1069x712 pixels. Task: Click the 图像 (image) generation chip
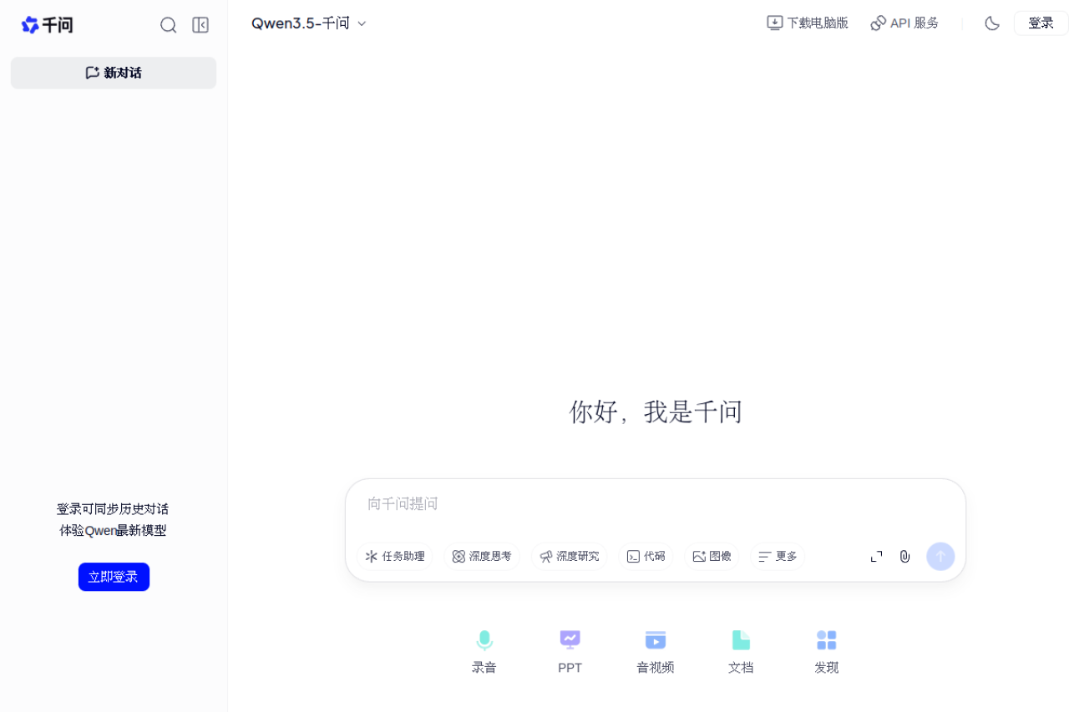711,556
